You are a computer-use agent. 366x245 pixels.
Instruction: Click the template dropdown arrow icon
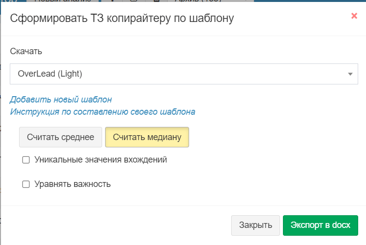(x=350, y=74)
